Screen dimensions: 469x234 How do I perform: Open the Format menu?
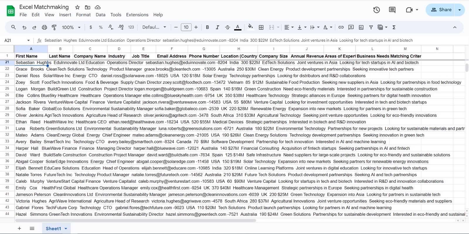[x=83, y=15]
